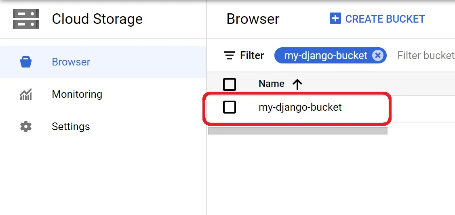This screenshot has width=455, height=215.
Task: Click the plus icon on CREATE BUCKET
Action: (335, 19)
